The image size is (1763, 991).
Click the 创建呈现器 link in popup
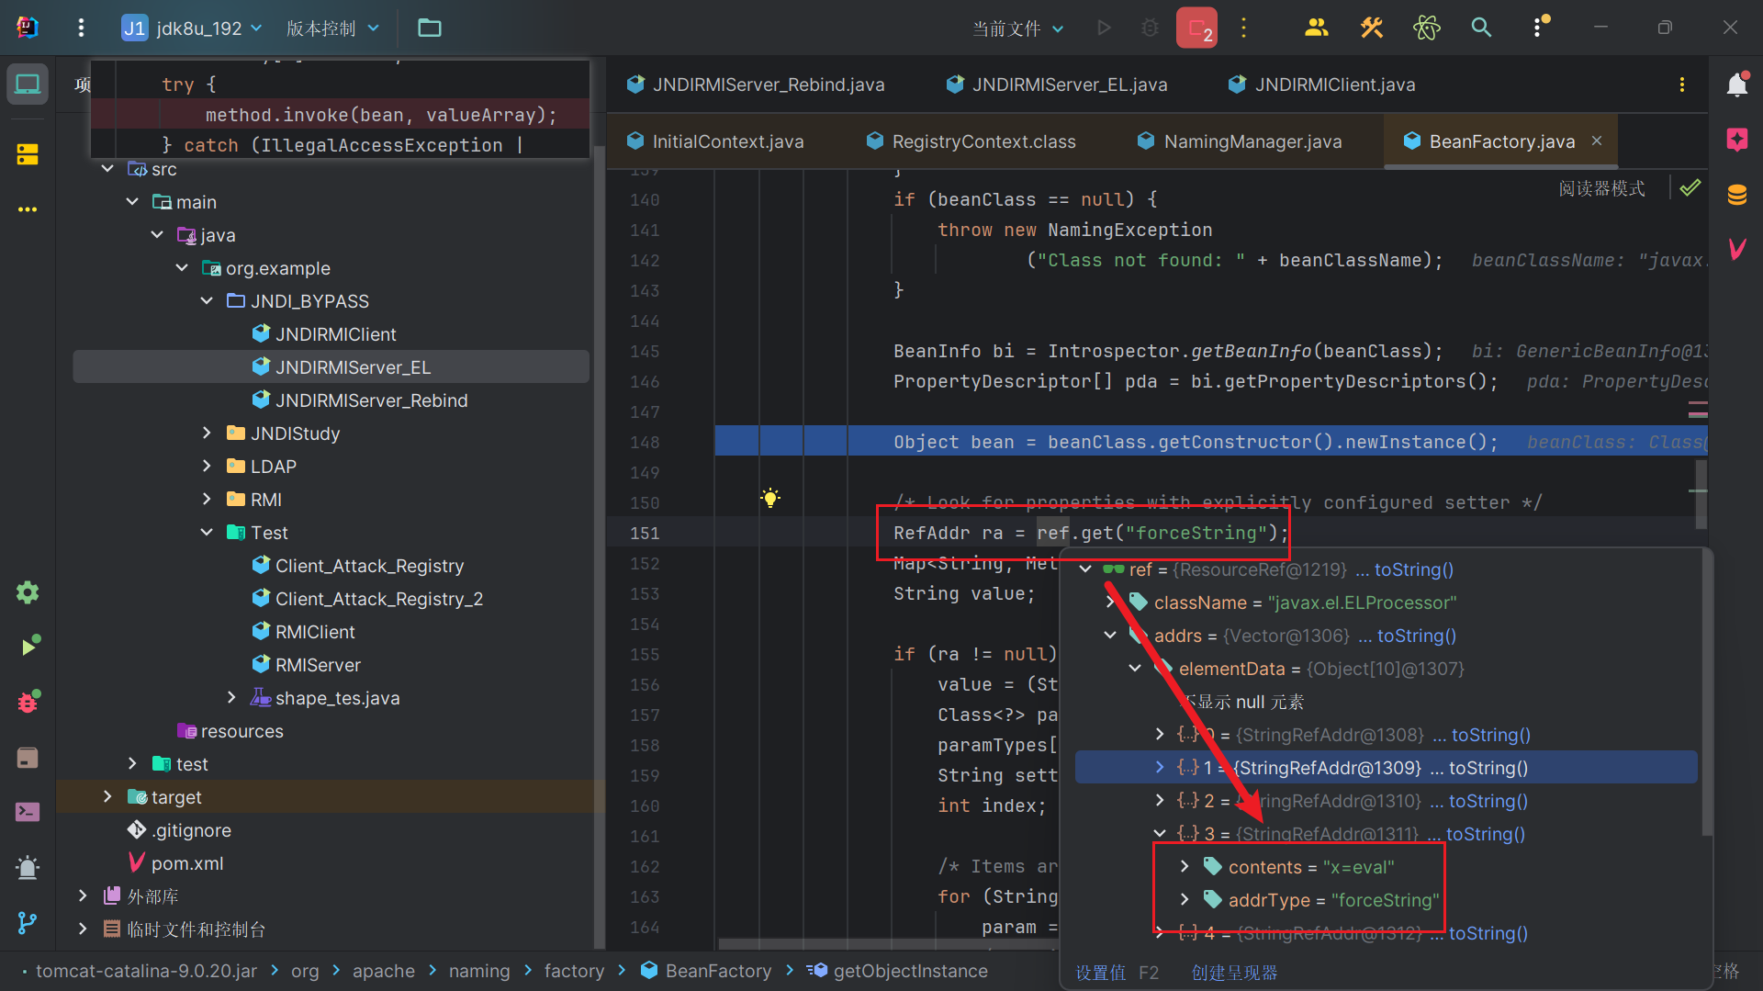[x=1234, y=973]
